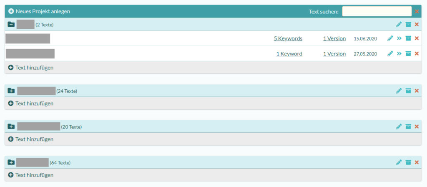Archive the project with 20 Texte
Screen dimensions: 427x187
[x=408, y=126]
